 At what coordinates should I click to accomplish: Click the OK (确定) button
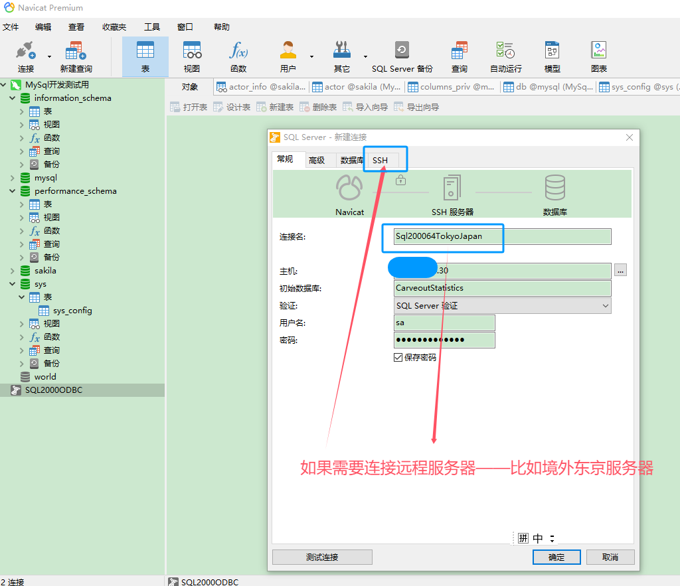click(556, 557)
